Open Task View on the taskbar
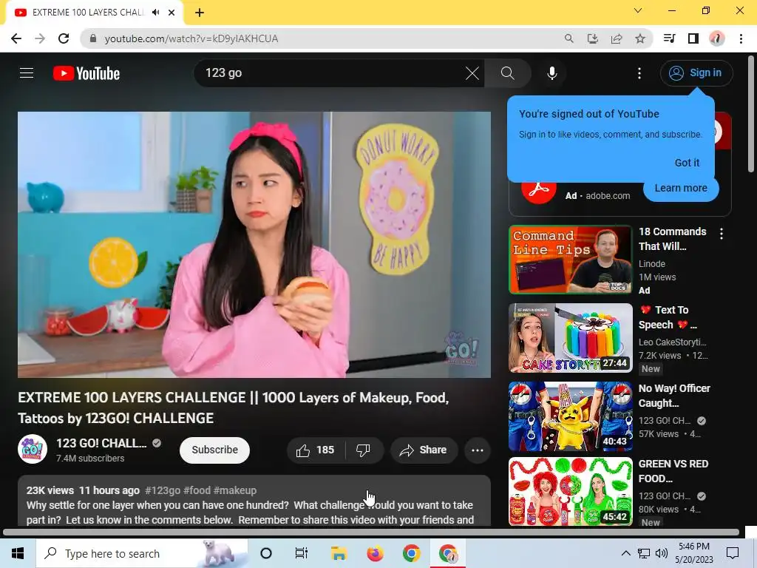Viewport: 757px width, 568px height. tap(302, 553)
